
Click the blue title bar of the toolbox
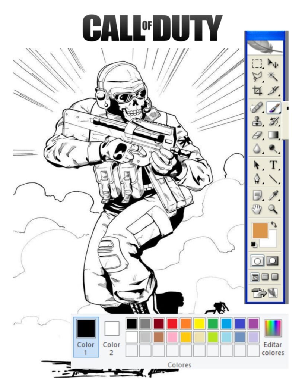pos(265,35)
